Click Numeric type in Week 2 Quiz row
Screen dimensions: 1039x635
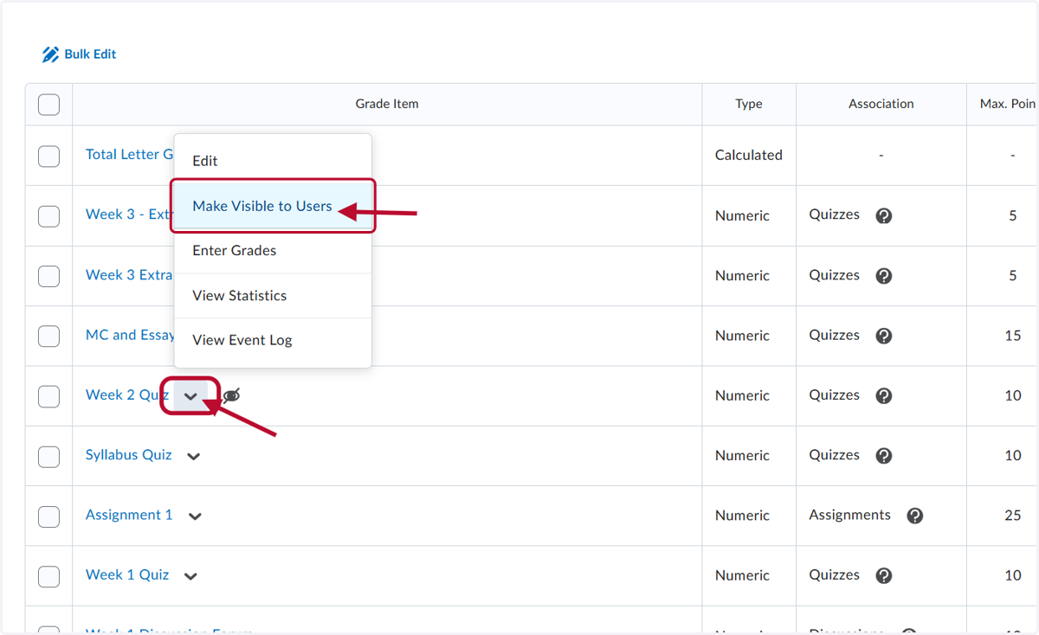[x=743, y=395]
